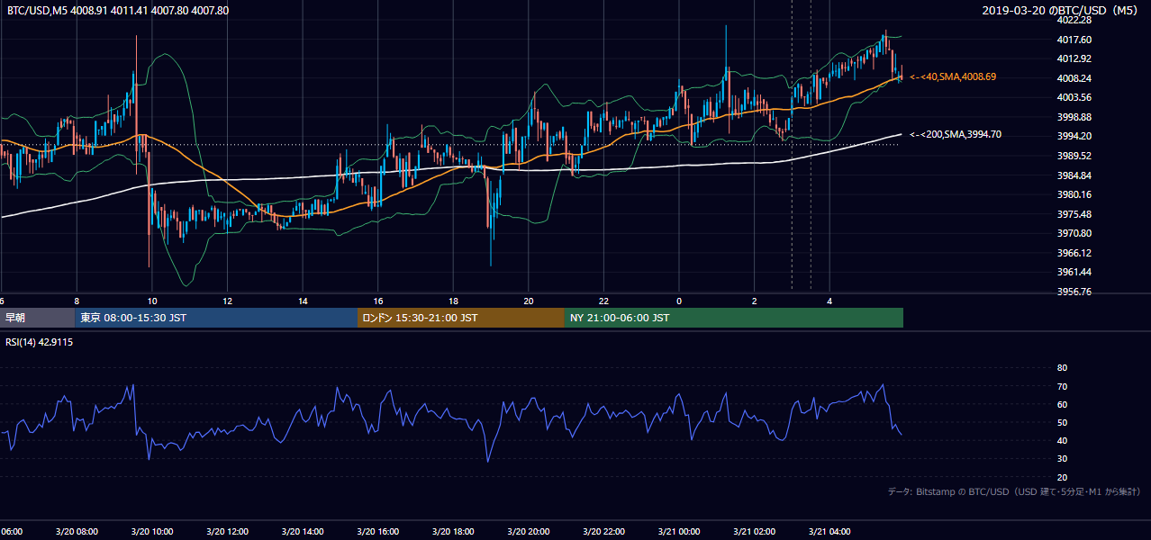
Task: Click the 早朝 session band
Action: pyautogui.click(x=37, y=318)
